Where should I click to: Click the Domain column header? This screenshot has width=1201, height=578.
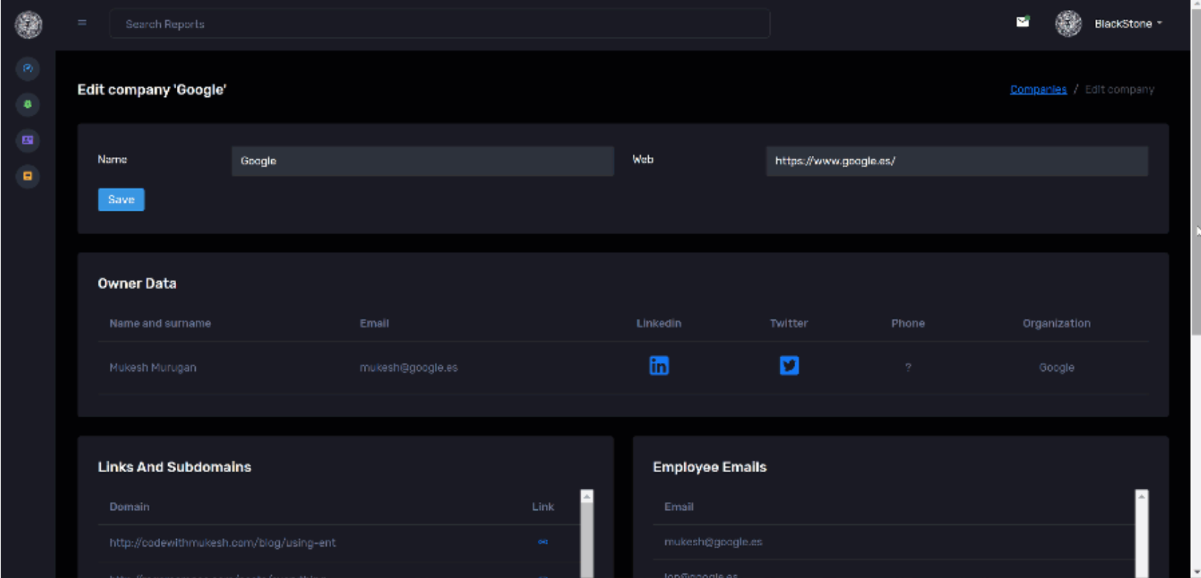pyautogui.click(x=130, y=506)
